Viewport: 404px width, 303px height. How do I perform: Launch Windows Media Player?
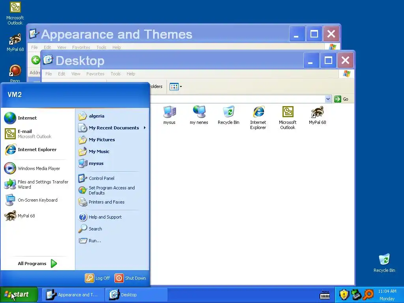(37, 168)
